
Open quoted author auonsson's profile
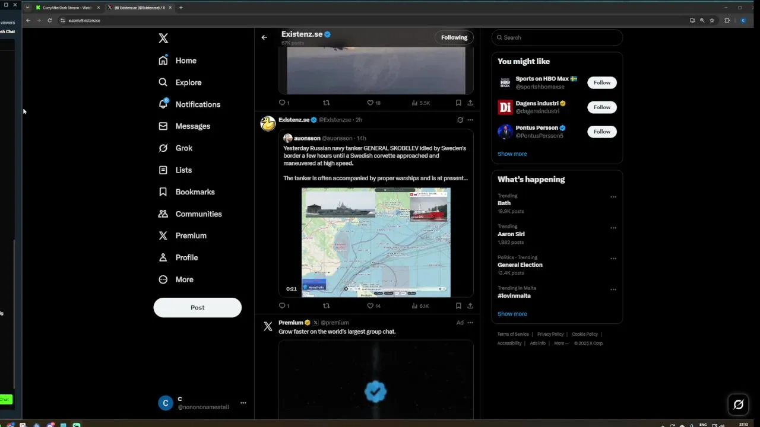click(x=307, y=138)
